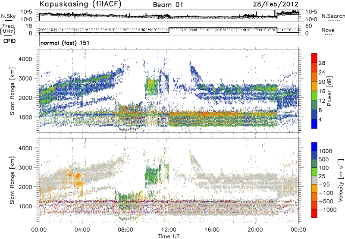This screenshot has height=239, width=345.
Task: Click the 'Time UT' axis title
Action: (x=169, y=236)
